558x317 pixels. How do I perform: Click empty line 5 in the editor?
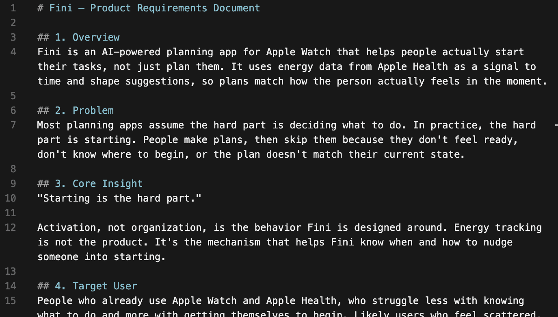(284, 96)
